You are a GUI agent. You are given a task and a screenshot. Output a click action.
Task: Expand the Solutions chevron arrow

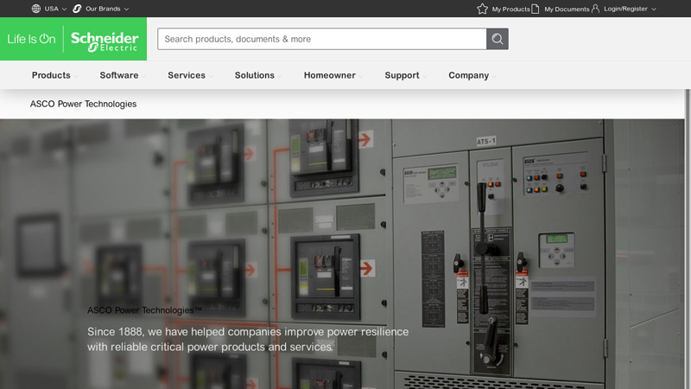click(x=280, y=76)
